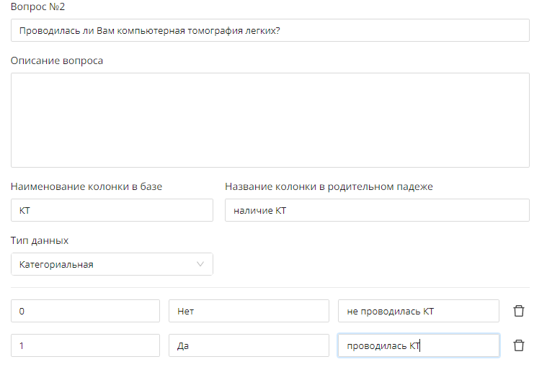Click the 'наличие КТ' genitive name field

377,210
